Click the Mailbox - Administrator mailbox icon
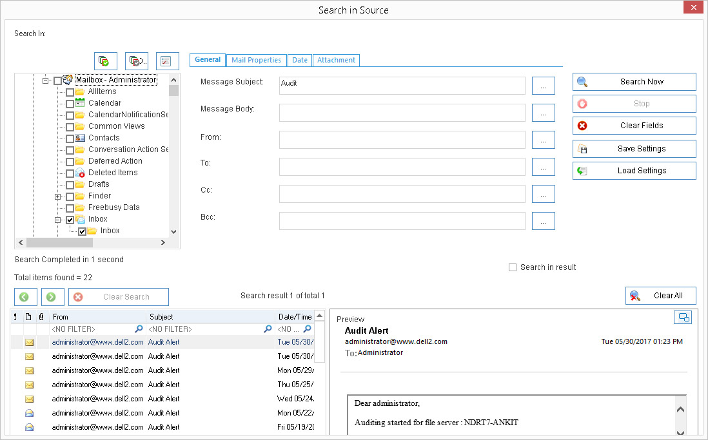Viewport: 708px width, 440px height. pos(68,80)
